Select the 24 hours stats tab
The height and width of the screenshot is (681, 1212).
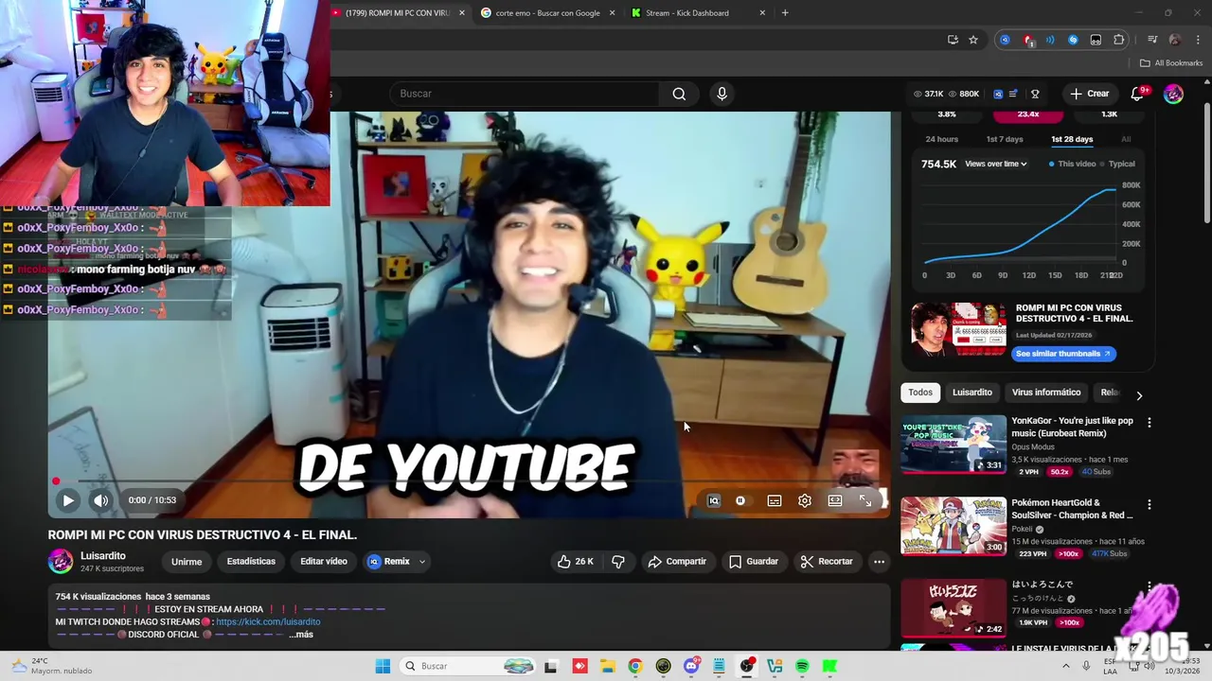click(x=942, y=139)
